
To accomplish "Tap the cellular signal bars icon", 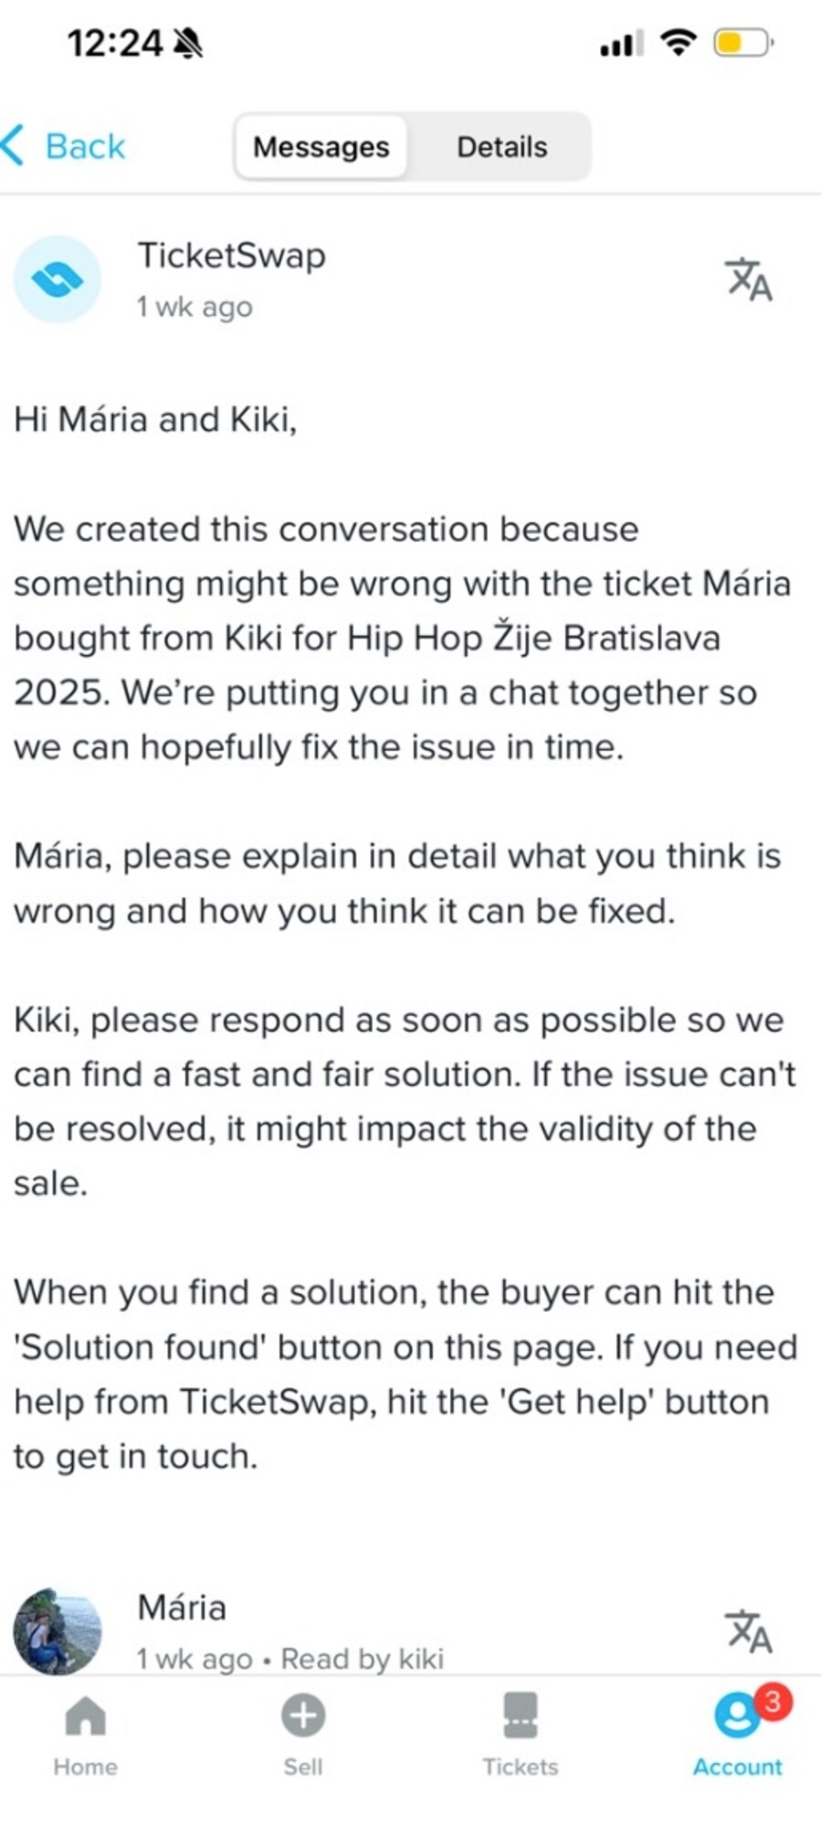I will click(621, 43).
